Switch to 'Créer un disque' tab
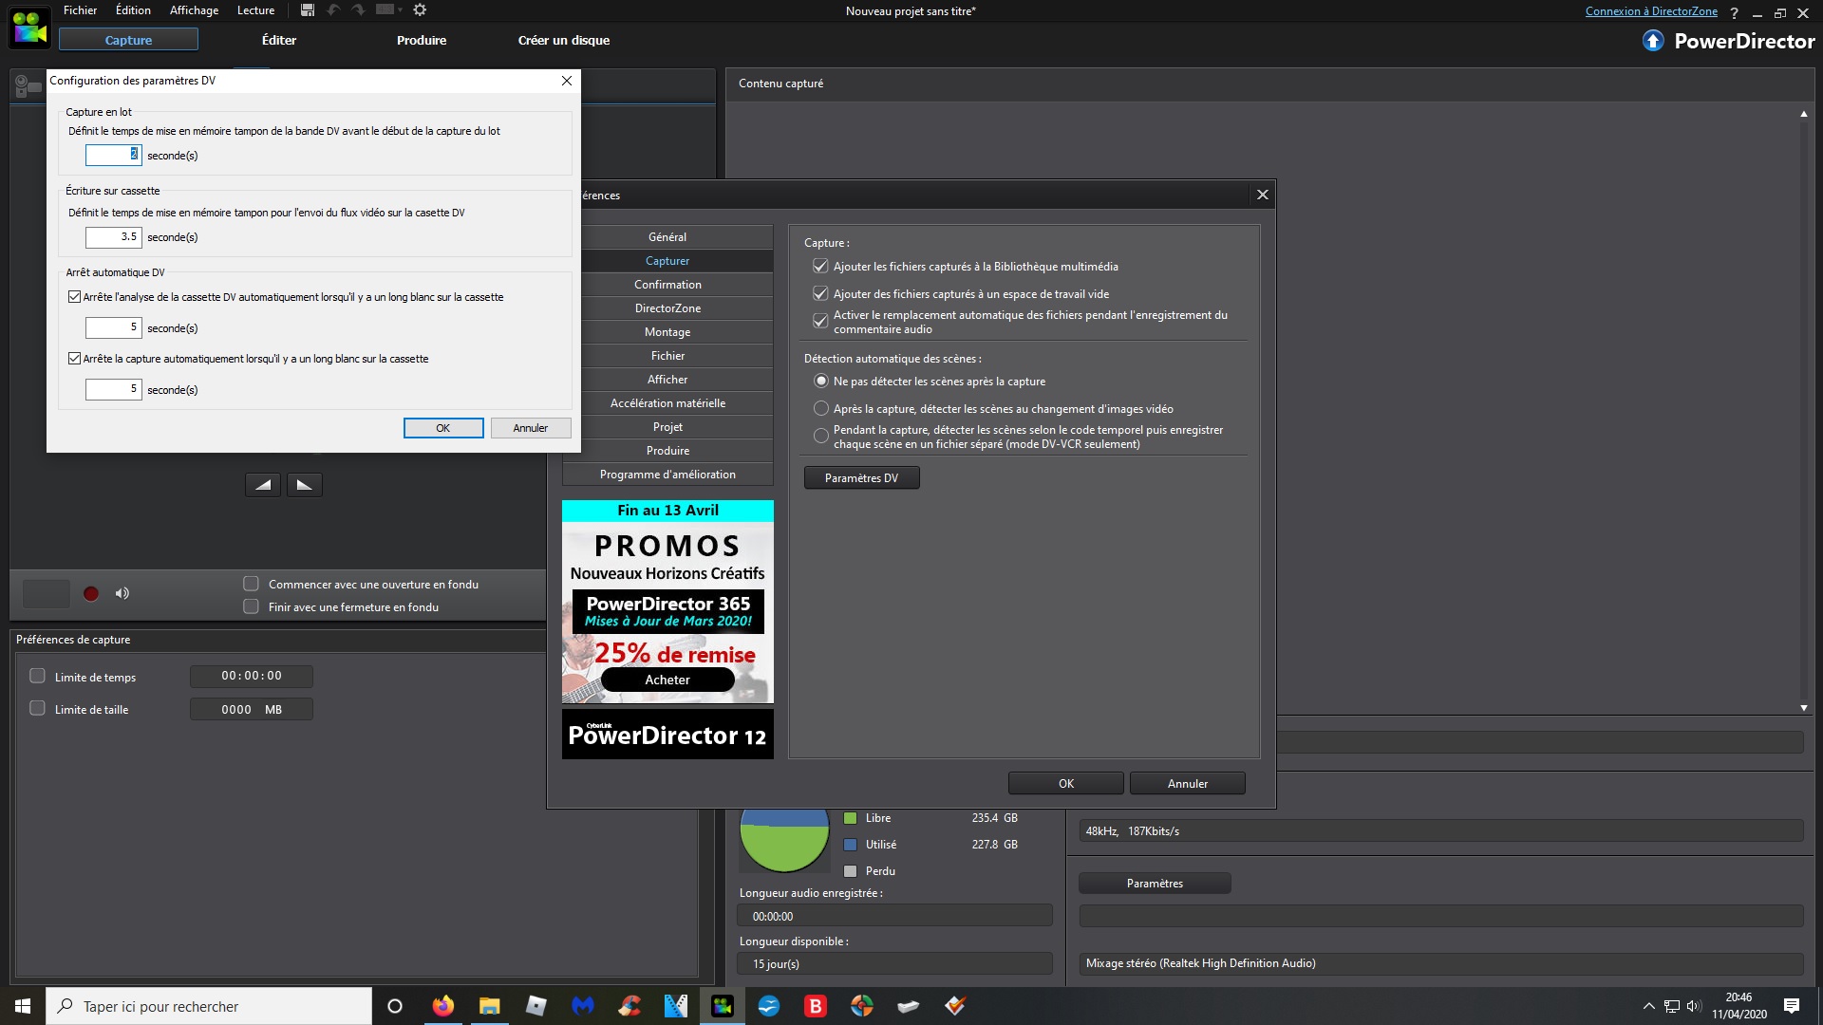This screenshot has height=1025, width=1823. click(564, 40)
